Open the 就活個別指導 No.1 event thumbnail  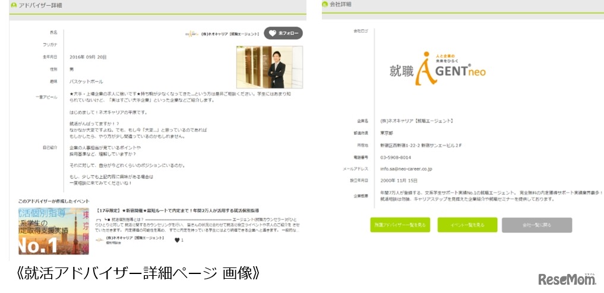pyautogui.click(x=53, y=231)
